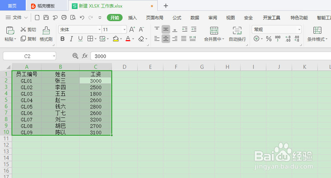Click the New document icon
Viewport: 331px width, 178px height.
37,18
